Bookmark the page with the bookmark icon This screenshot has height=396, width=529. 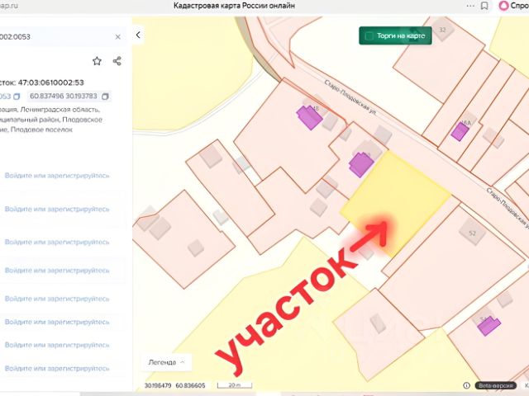pos(484,6)
